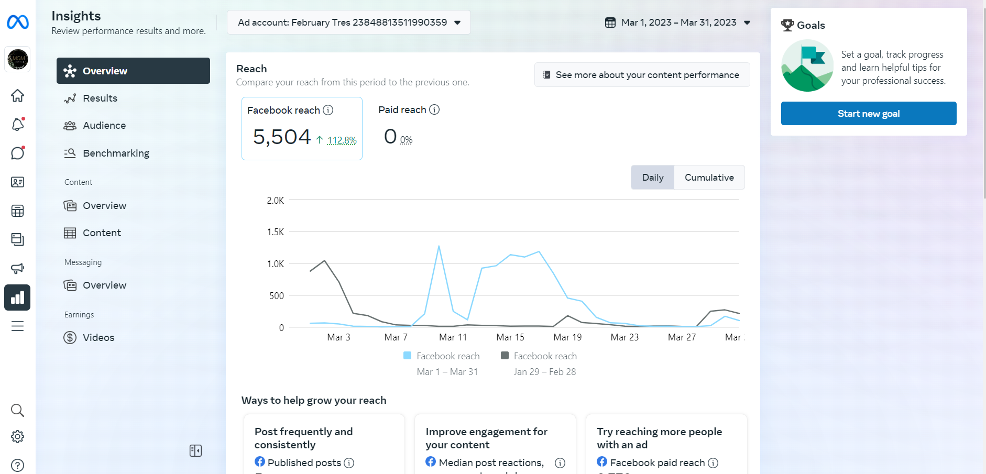Select the Facebook reach metric card
Viewport: 986px width, 474px height.
click(302, 128)
